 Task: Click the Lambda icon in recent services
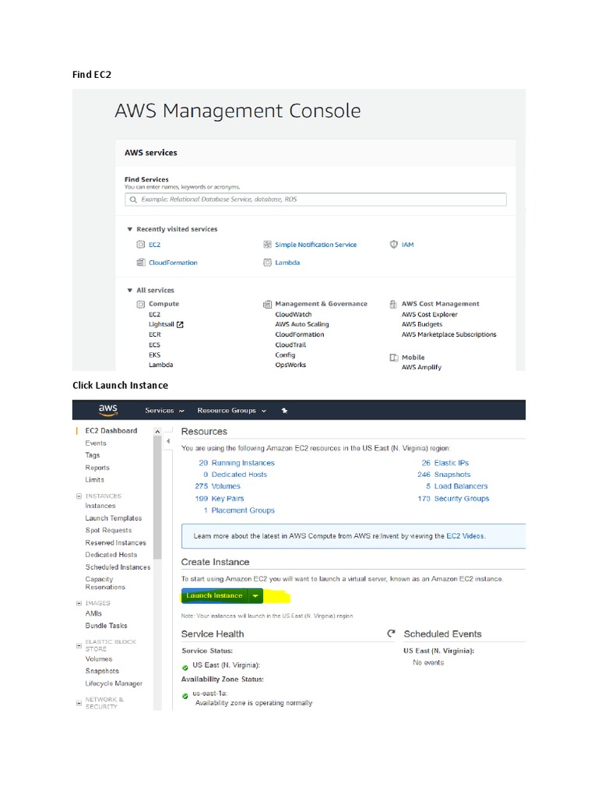pyautogui.click(x=267, y=262)
